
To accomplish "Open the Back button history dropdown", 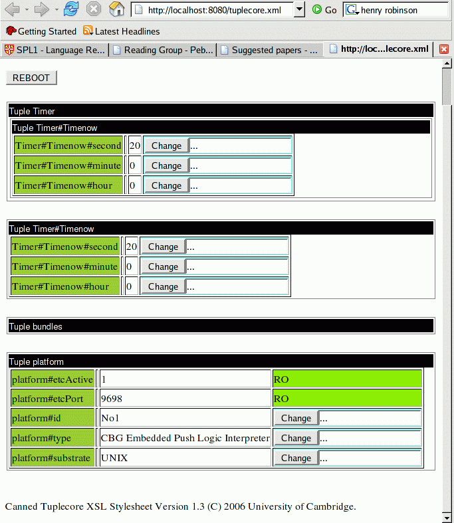I will [27, 10].
